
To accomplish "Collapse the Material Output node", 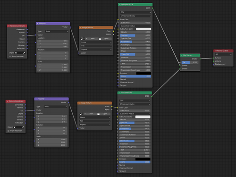I will coord(215,51).
